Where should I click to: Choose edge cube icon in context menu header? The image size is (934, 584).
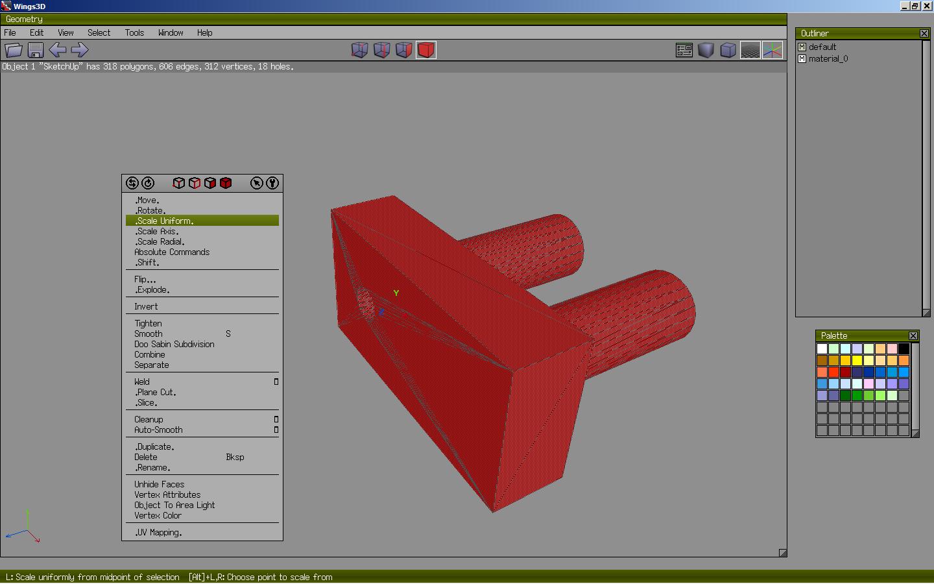[x=195, y=183]
